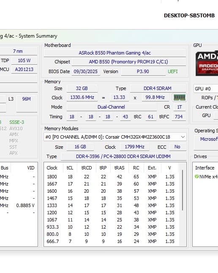Select the 1467 clock timing row

(x=112, y=198)
